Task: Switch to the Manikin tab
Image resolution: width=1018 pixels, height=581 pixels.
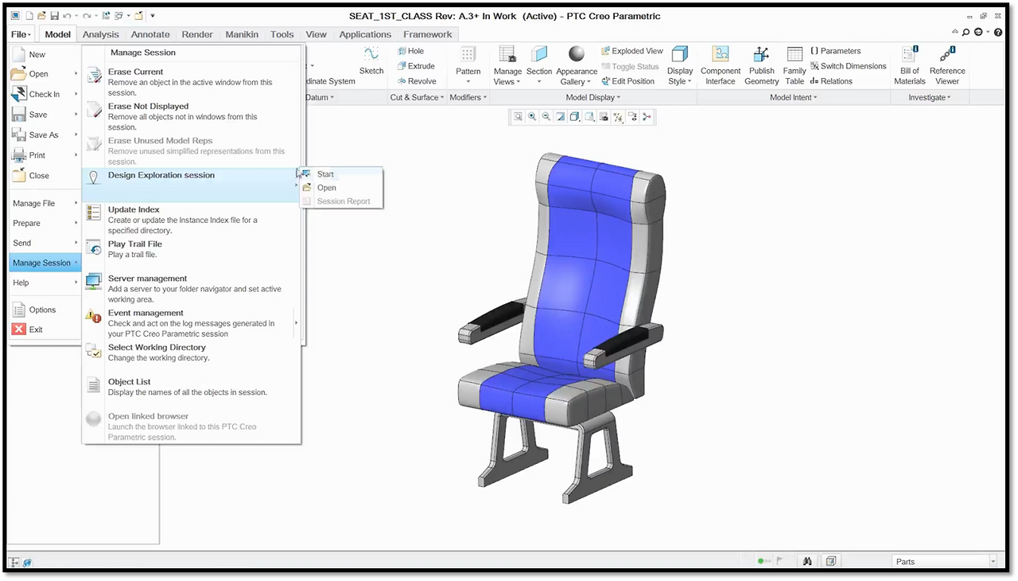Action: tap(242, 34)
